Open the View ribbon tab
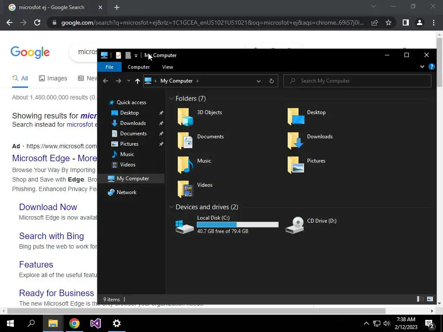Screen dimensions: 443x332 [x=167, y=67]
